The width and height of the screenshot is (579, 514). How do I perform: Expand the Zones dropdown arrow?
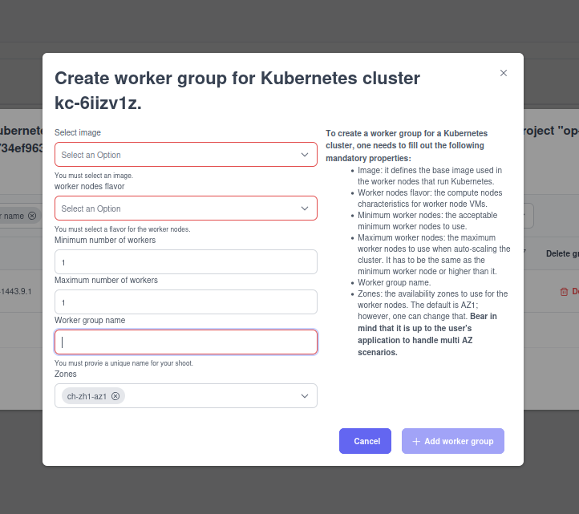pyautogui.click(x=305, y=396)
